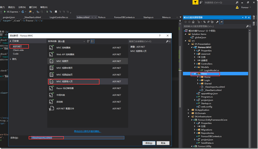Pin the Solution Explorer panel
Viewport: 258px width, 149px height.
coord(246,18)
